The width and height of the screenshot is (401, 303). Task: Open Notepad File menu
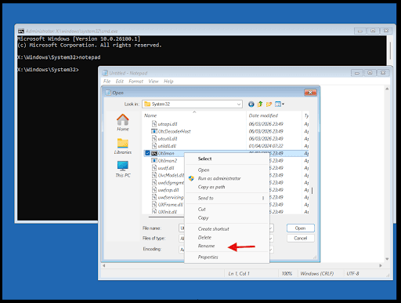pos(107,82)
